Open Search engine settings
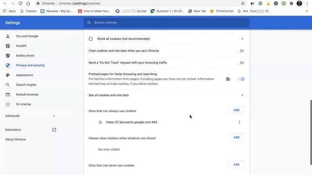This screenshot has width=312, height=175. coord(26,85)
